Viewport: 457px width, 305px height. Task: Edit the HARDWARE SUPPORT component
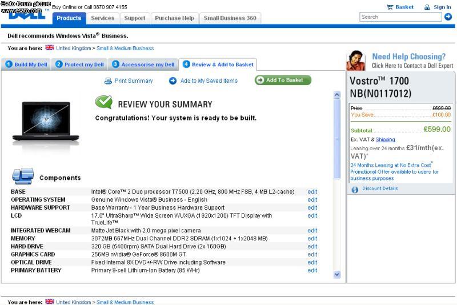[x=312, y=207]
